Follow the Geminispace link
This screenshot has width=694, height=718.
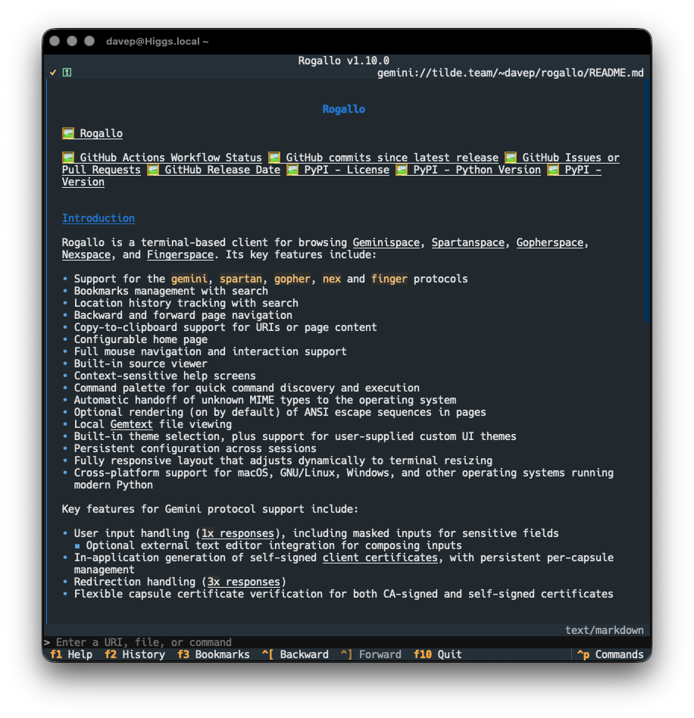(x=386, y=242)
